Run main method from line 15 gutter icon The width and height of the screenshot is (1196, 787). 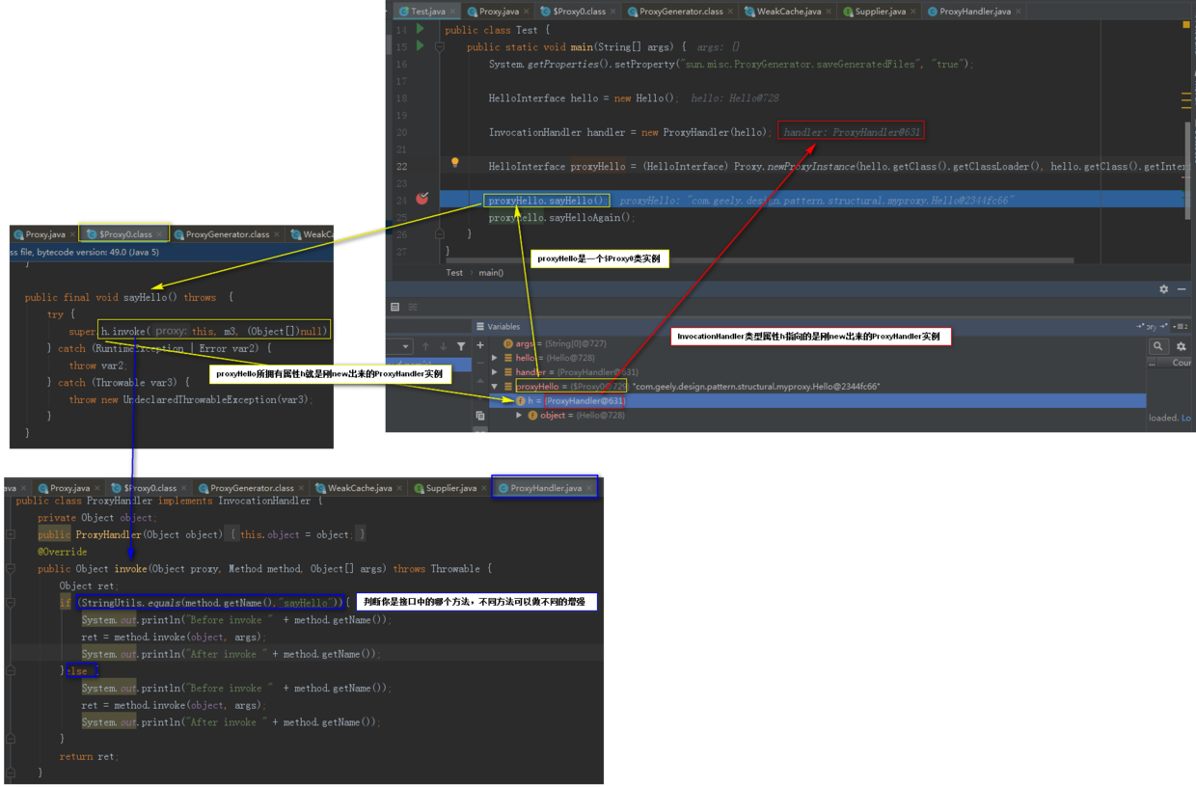click(421, 45)
